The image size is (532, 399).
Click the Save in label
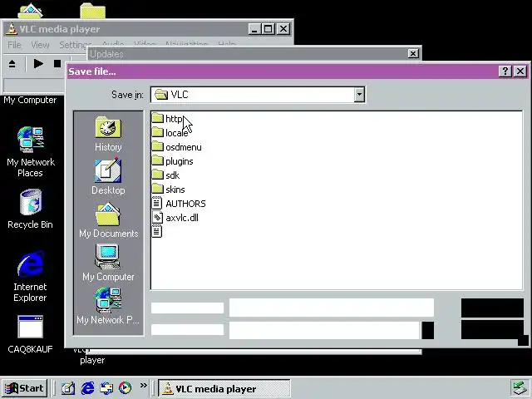127,95
